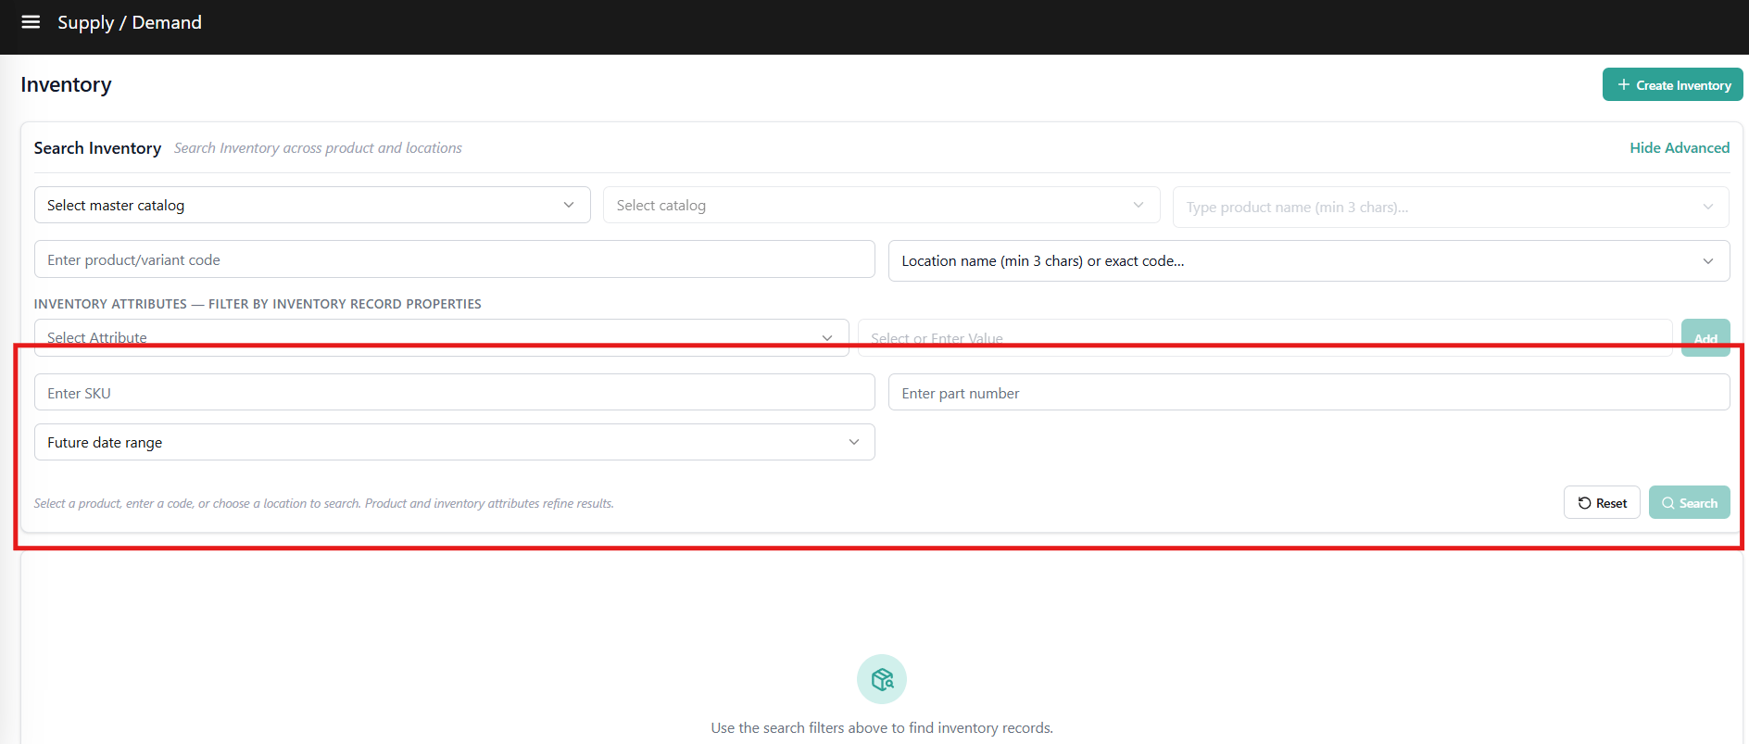Open the Future date range dropdown
Screen dimensions: 1749x744
(x=454, y=442)
